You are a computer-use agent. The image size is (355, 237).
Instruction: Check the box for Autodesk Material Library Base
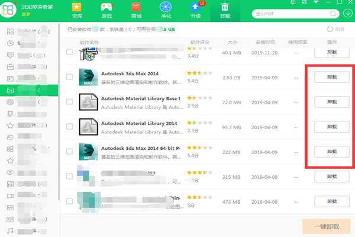[69, 101]
